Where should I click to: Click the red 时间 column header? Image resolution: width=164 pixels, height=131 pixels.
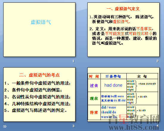[94, 76]
